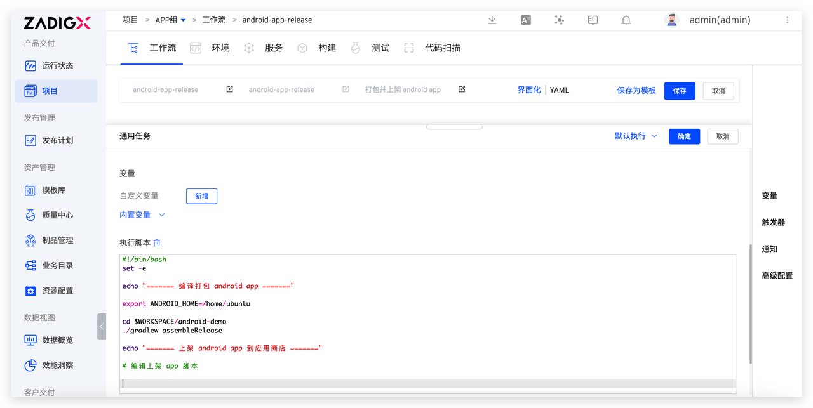
Task: Open the three-dot menu at top right
Action: pos(788,20)
